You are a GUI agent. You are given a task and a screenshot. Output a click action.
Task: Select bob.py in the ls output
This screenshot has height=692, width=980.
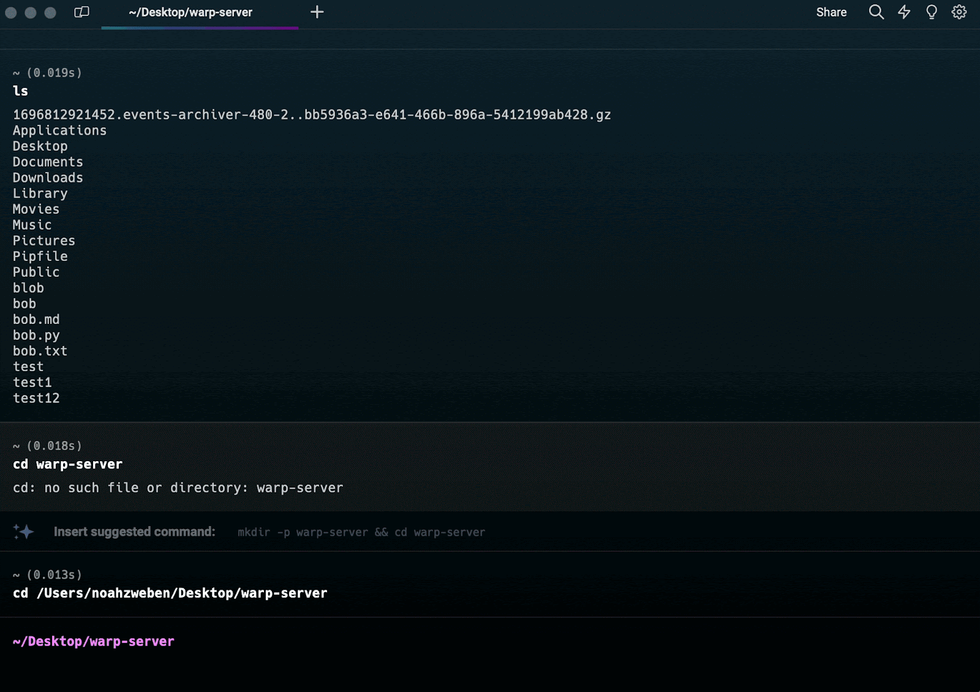tap(36, 335)
